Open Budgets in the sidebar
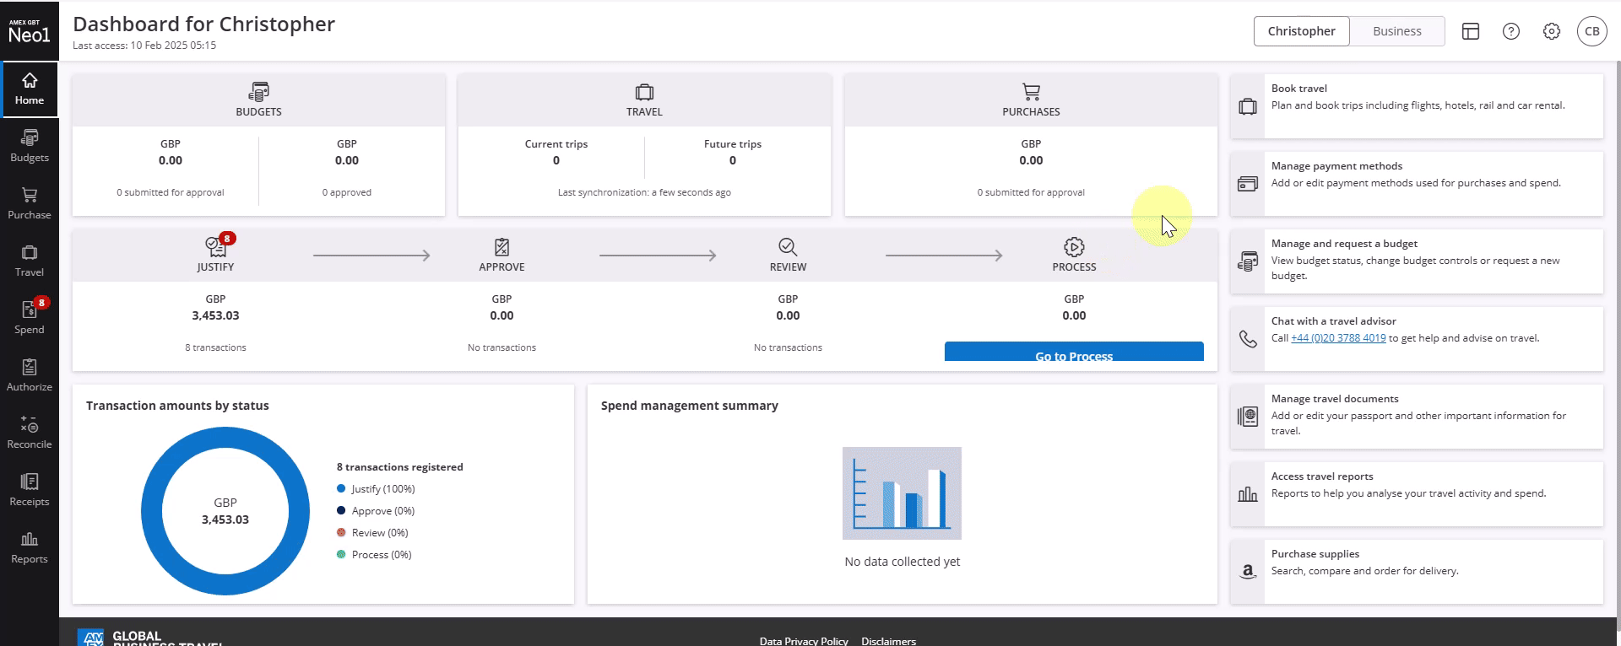Screen dimensions: 1621x646 [x=30, y=146]
